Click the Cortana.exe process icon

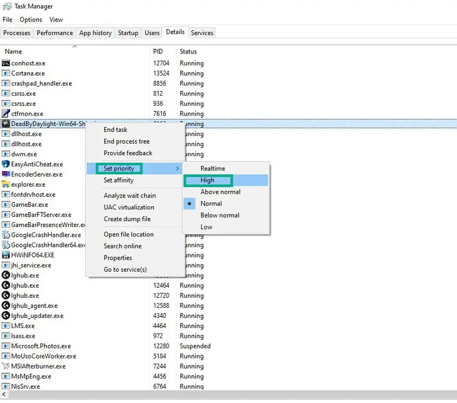(5, 73)
